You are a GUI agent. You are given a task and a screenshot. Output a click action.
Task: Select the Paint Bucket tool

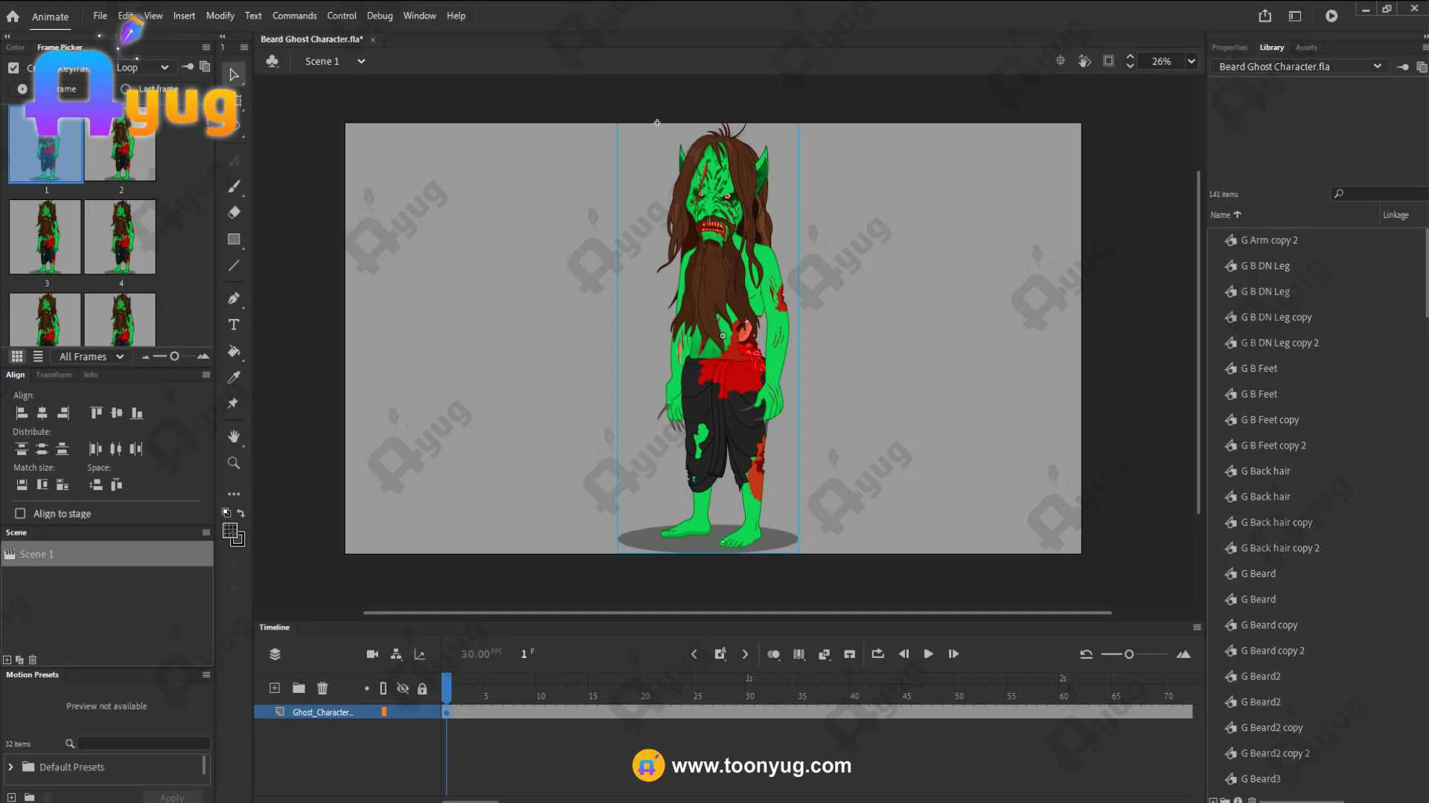click(234, 351)
